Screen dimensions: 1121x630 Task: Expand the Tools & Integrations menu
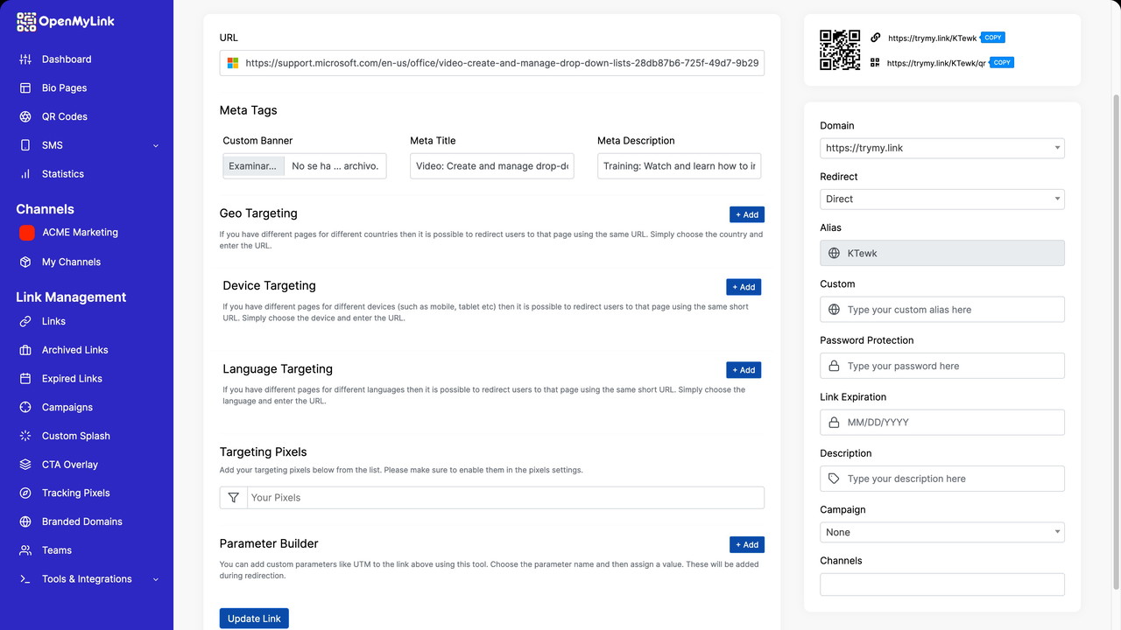(87, 578)
